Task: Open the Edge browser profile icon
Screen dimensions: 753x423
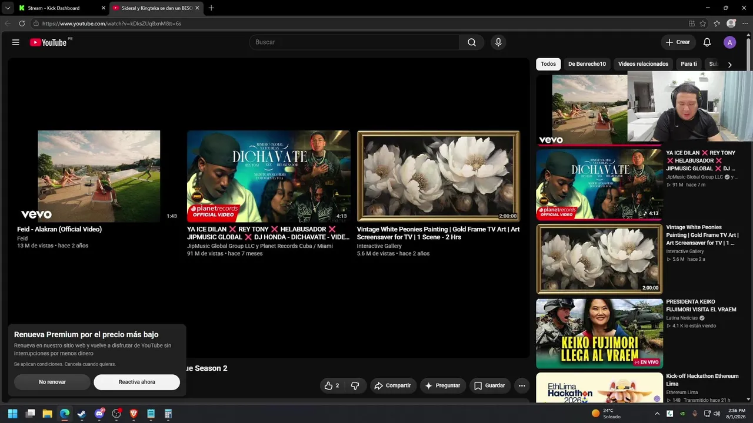Action: 731,23
